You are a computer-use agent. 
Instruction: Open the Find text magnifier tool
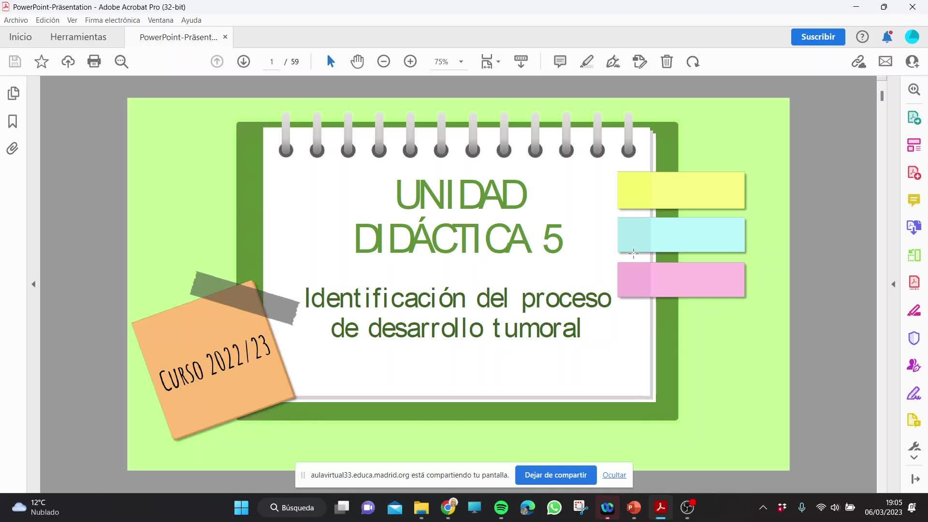(121, 61)
